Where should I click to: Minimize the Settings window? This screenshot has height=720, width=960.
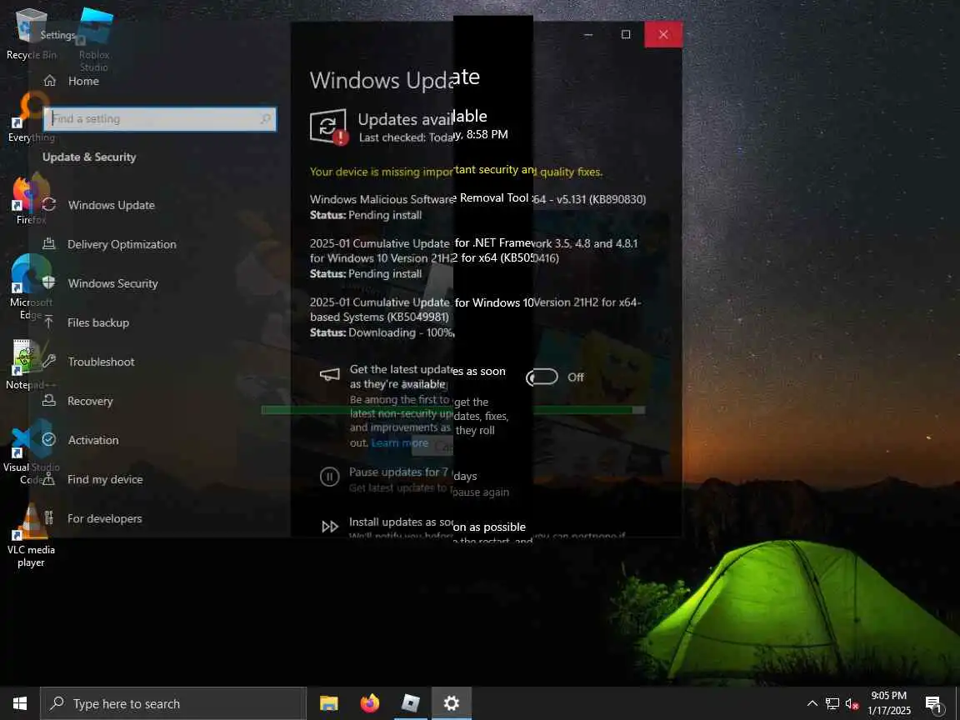(x=588, y=34)
